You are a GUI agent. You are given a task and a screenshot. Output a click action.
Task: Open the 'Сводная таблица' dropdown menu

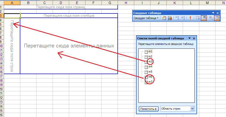point(146,18)
